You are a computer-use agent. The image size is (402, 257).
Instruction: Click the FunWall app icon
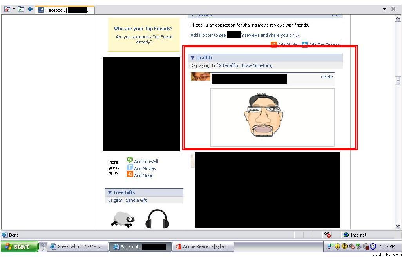tap(130, 160)
